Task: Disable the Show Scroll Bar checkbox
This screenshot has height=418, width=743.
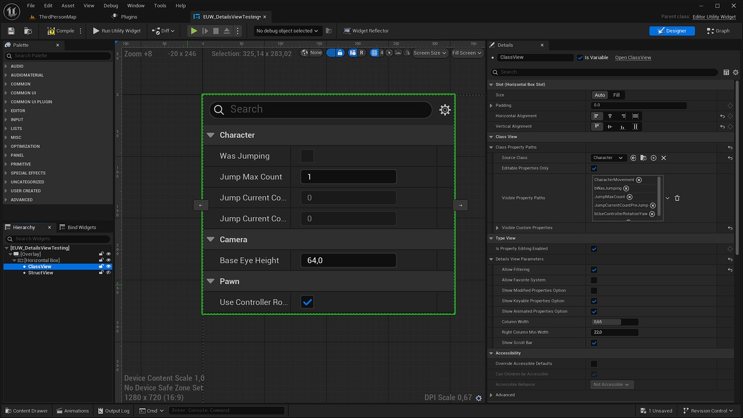Action: click(x=594, y=343)
